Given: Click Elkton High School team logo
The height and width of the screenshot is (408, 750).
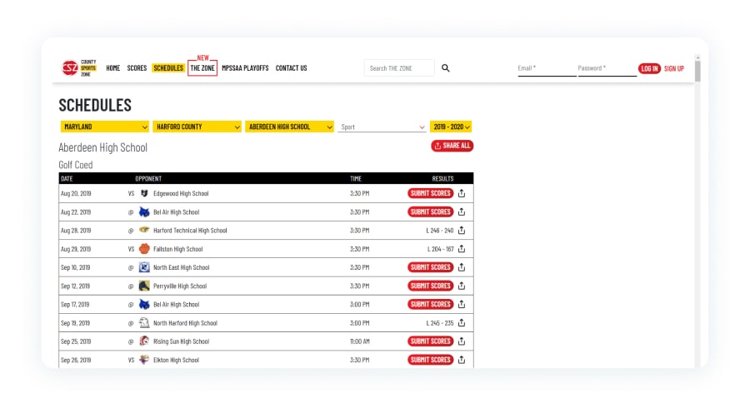Looking at the screenshot, I should tap(144, 360).
